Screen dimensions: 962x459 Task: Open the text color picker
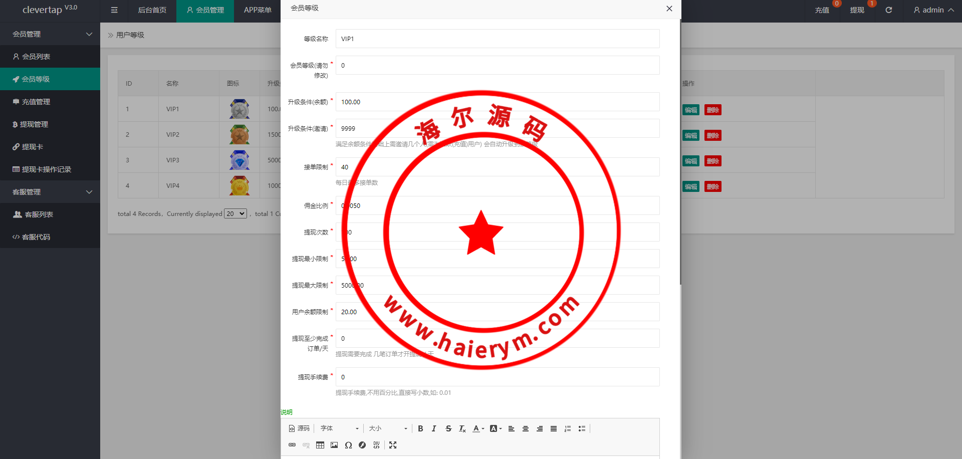point(478,428)
